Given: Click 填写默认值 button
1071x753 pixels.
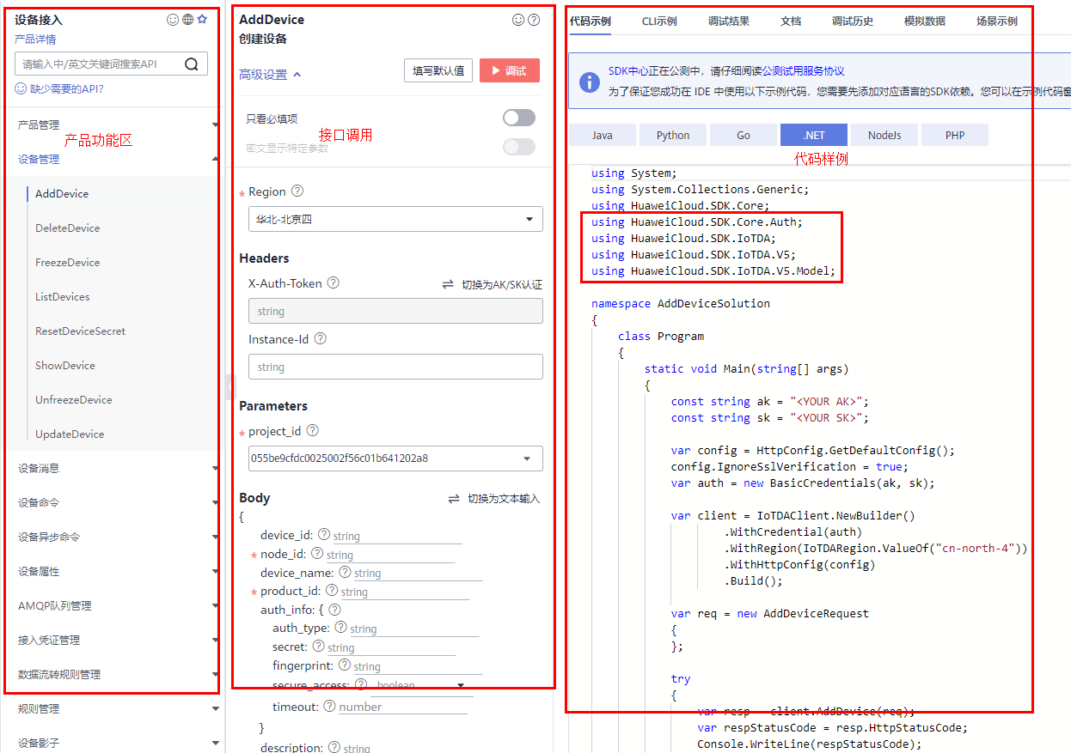Looking at the screenshot, I should coord(438,70).
